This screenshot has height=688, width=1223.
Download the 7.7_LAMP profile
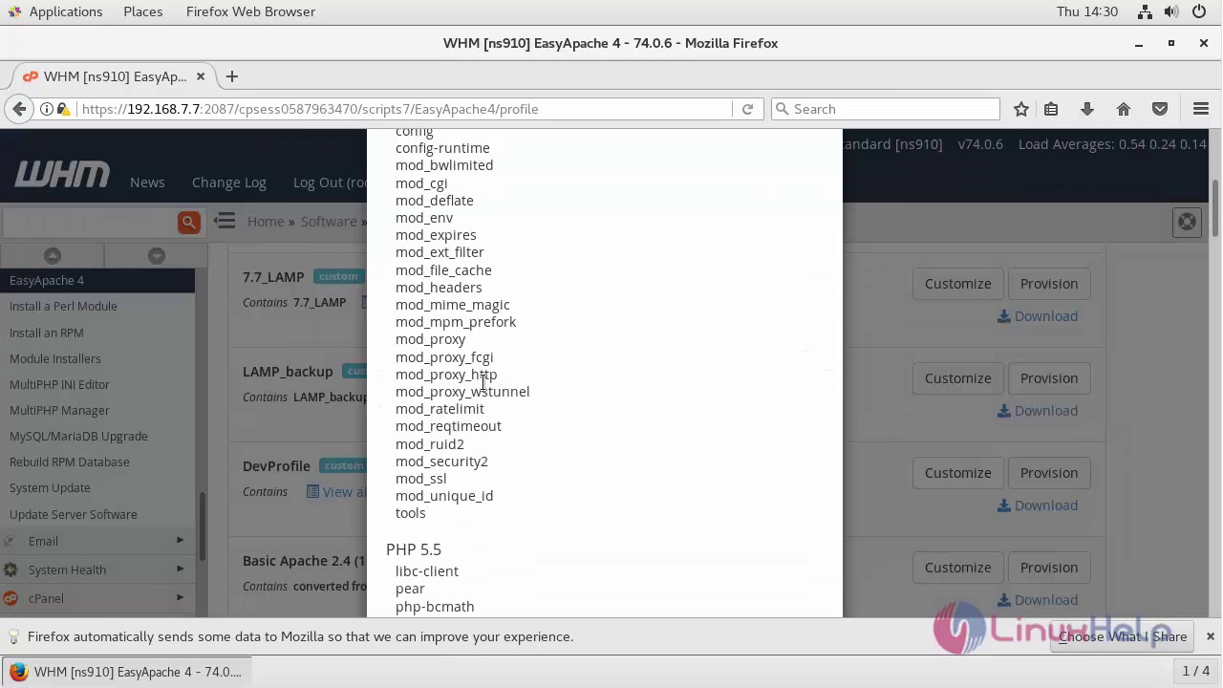pos(1038,316)
